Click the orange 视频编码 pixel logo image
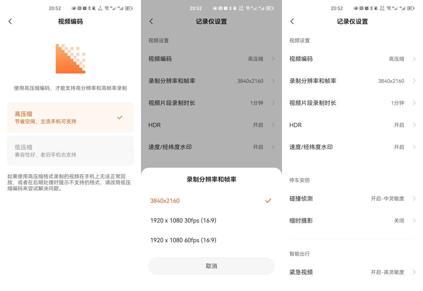423x291 pixels. coord(70,58)
